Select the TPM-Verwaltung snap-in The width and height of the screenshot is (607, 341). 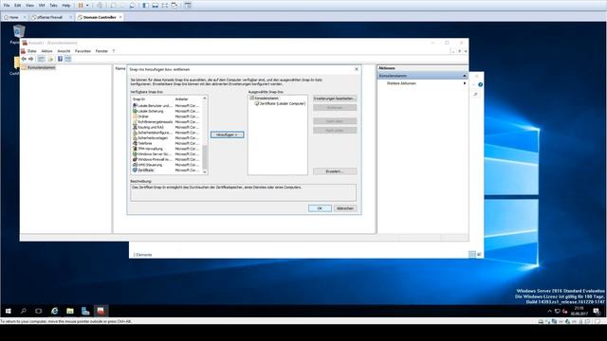point(167,149)
